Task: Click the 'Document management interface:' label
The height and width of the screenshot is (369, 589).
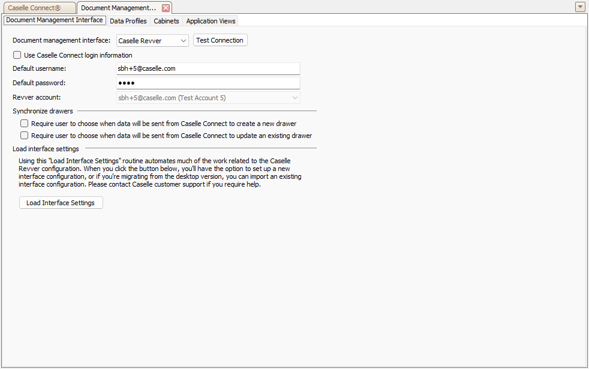Action: pyautogui.click(x=62, y=40)
